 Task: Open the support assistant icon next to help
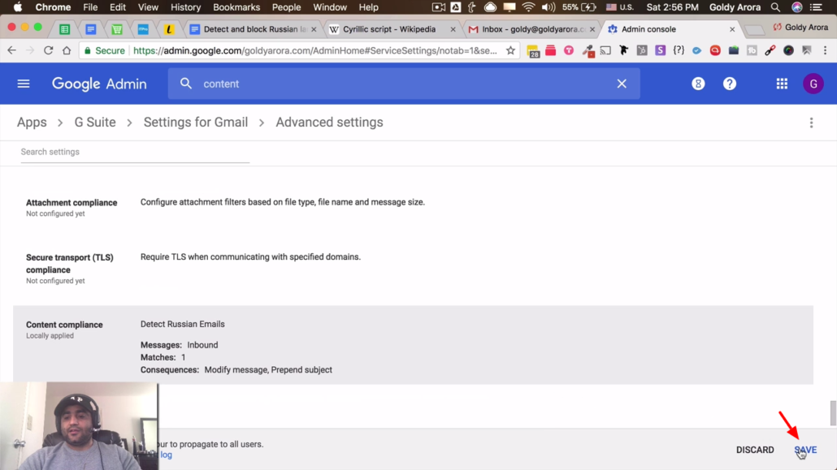[x=698, y=84]
